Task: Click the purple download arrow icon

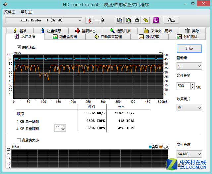Action: [x=156, y=20]
